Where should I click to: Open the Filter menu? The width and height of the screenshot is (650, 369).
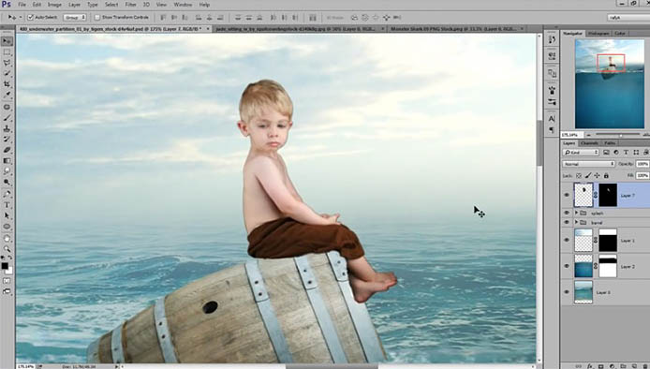pyautogui.click(x=130, y=5)
